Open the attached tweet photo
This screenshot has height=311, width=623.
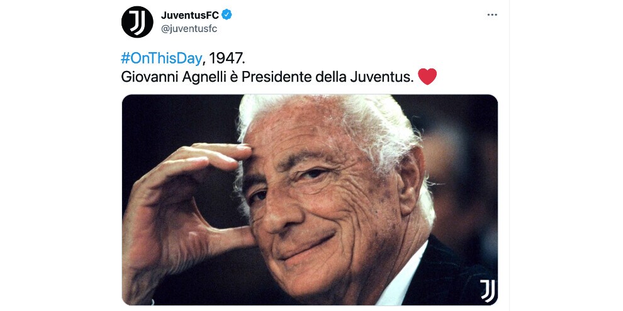(x=310, y=200)
